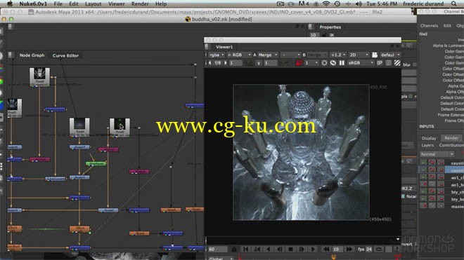This screenshot has width=464, height=260.
Task: Click the frame increment field showing 10
Action: [337, 249]
